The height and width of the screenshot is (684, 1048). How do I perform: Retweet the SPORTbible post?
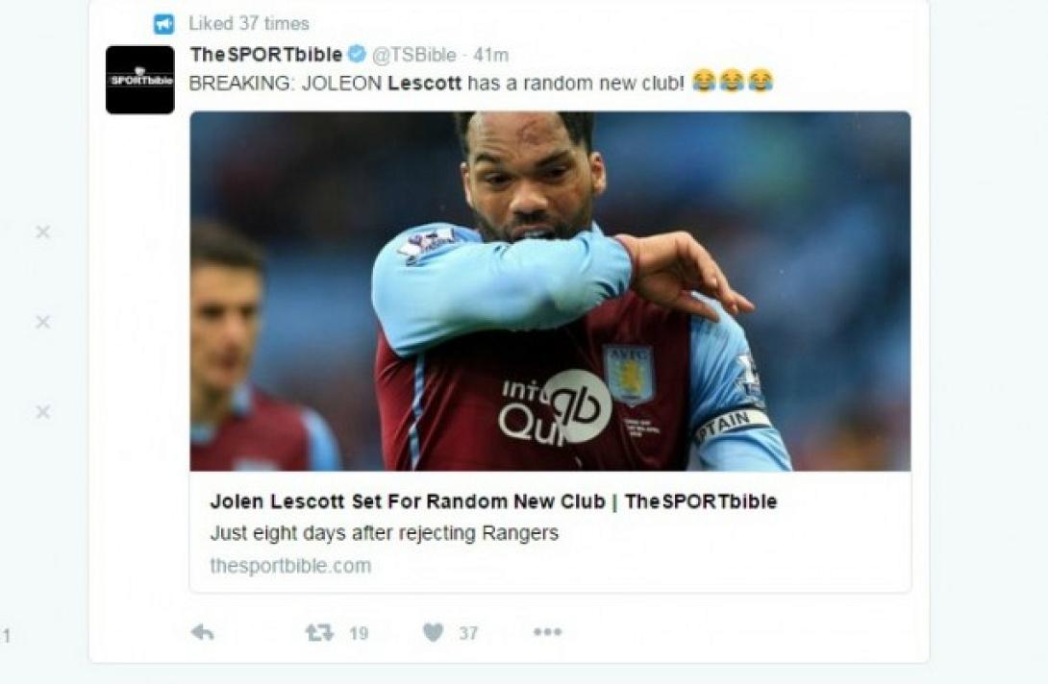pos(319,632)
